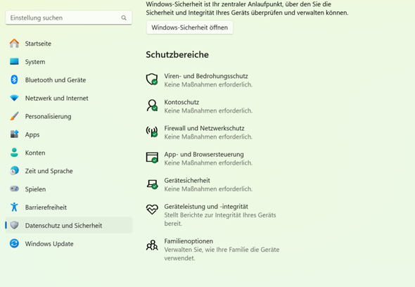Click the Firewall antenna icon
This screenshot has height=287, width=415.
tap(152, 132)
